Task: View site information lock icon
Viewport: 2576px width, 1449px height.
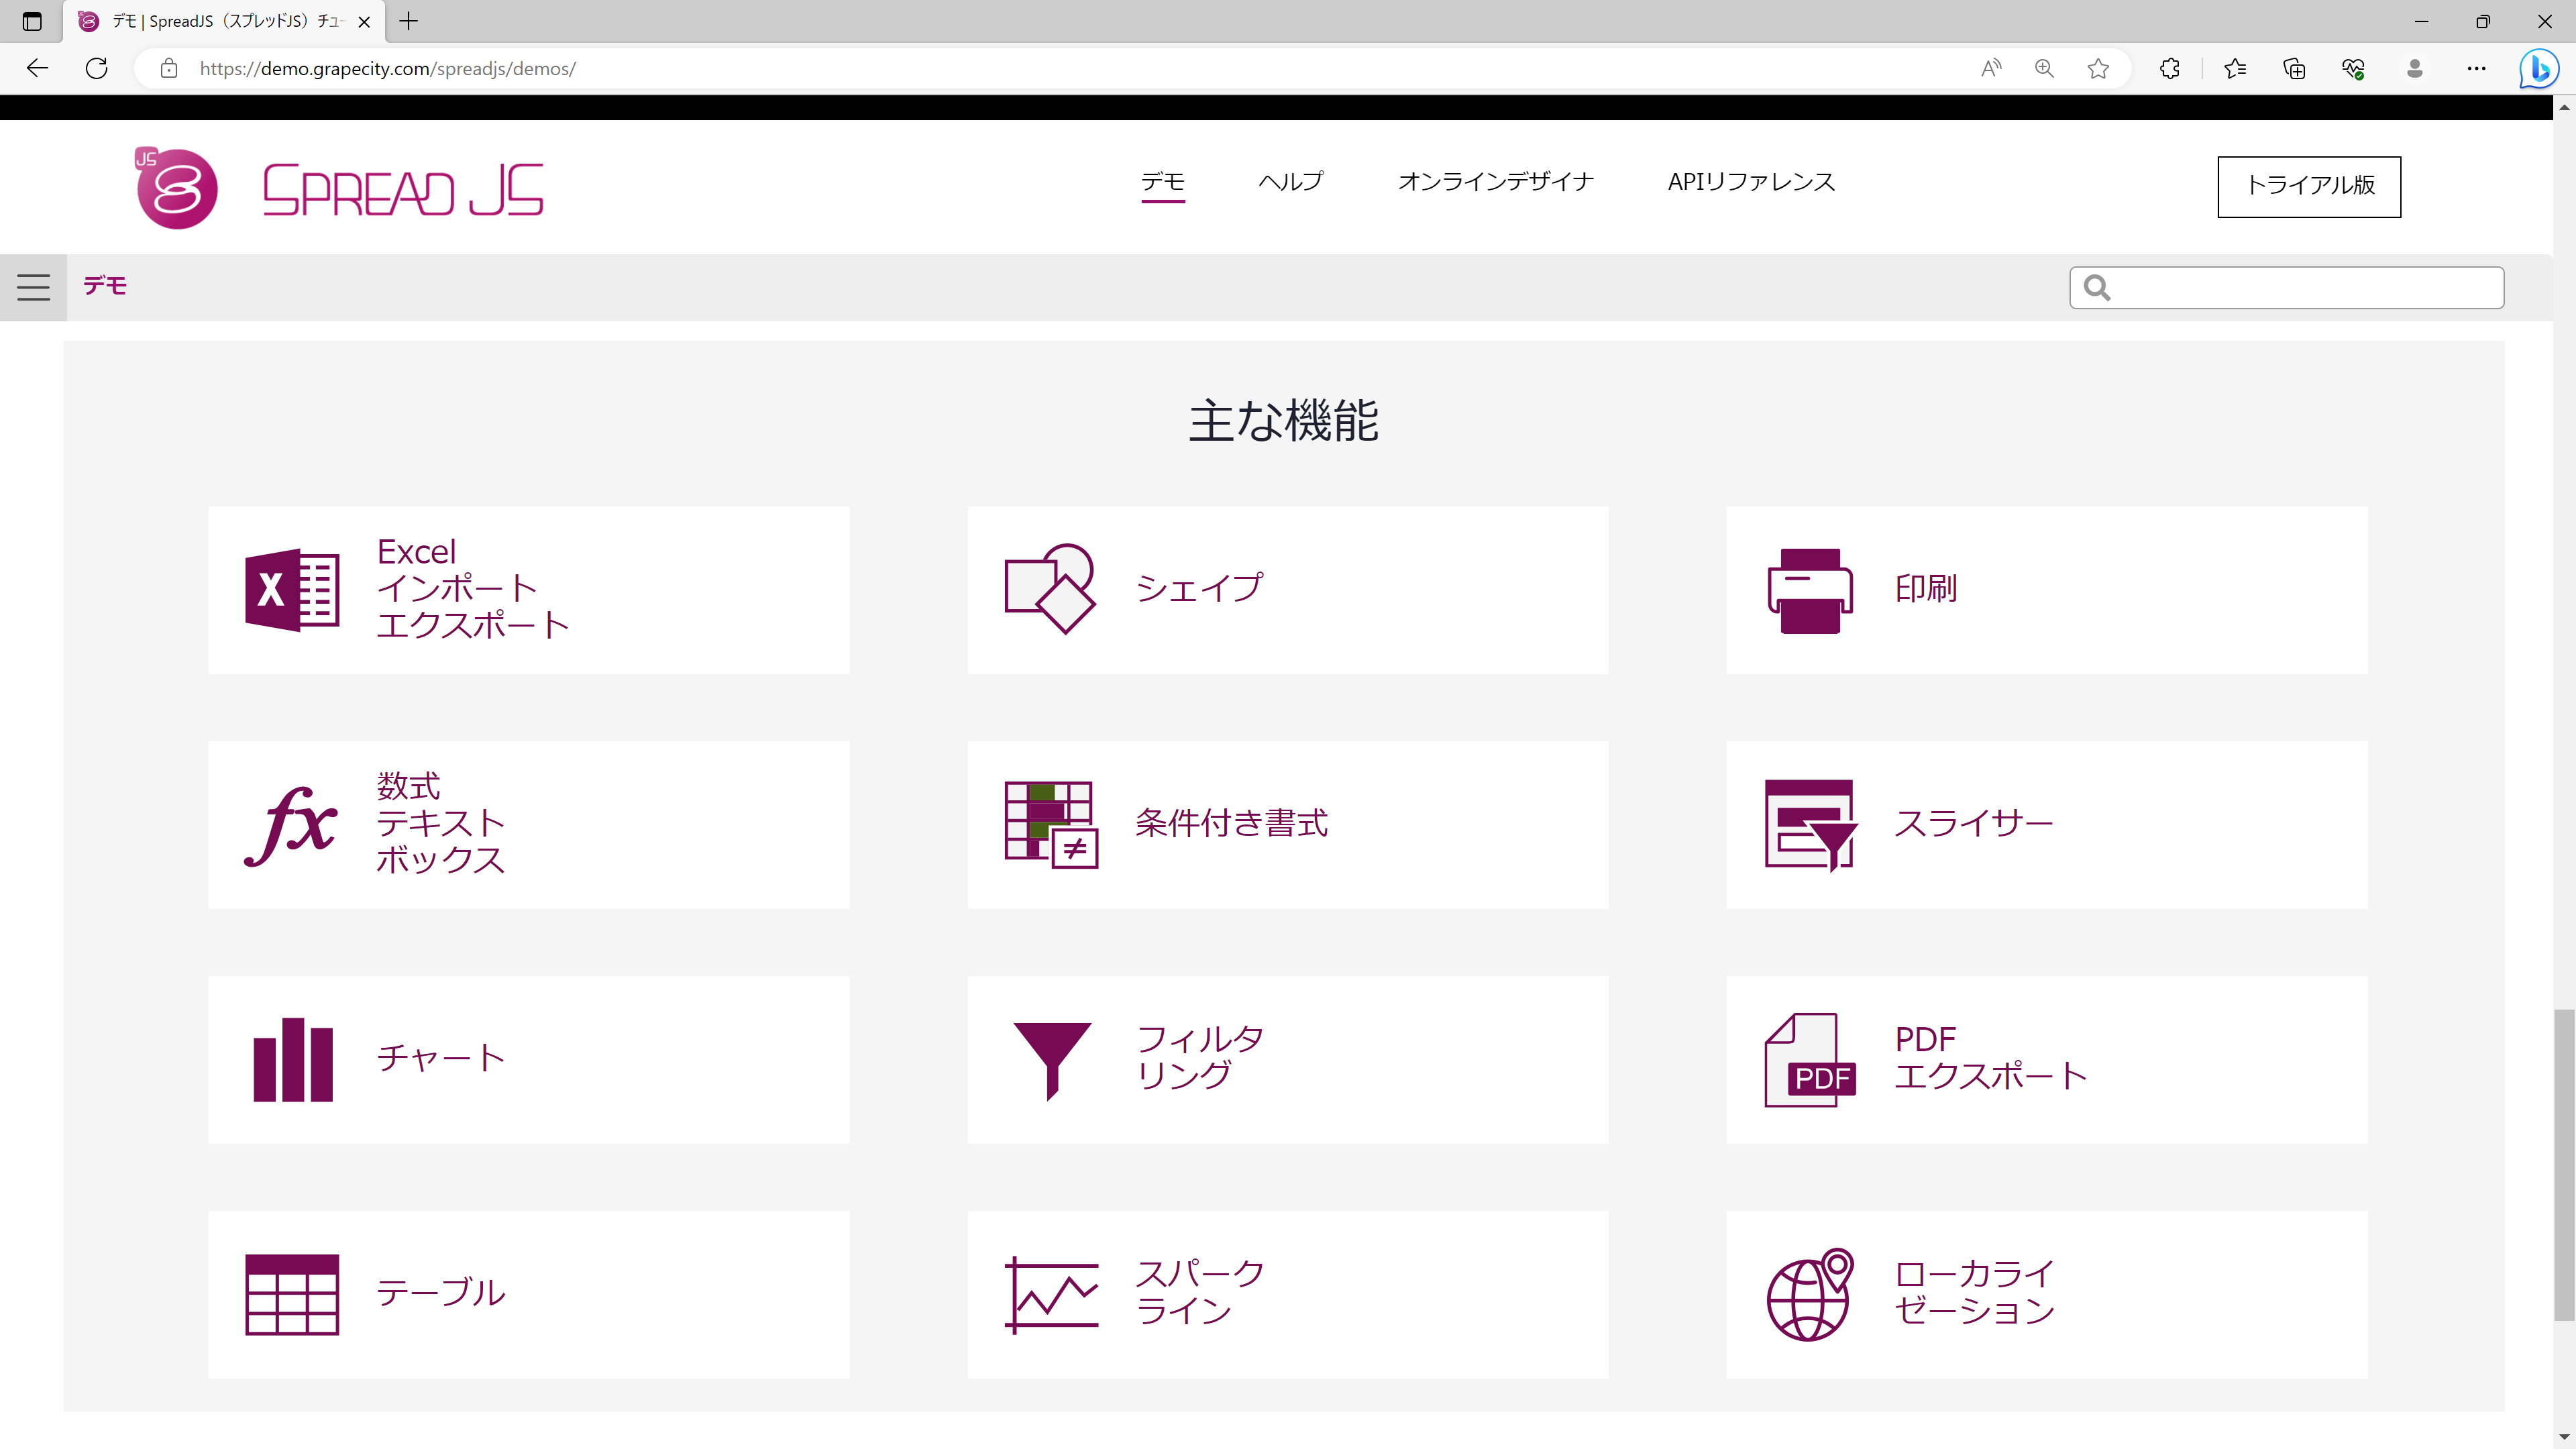Action: click(x=169, y=68)
